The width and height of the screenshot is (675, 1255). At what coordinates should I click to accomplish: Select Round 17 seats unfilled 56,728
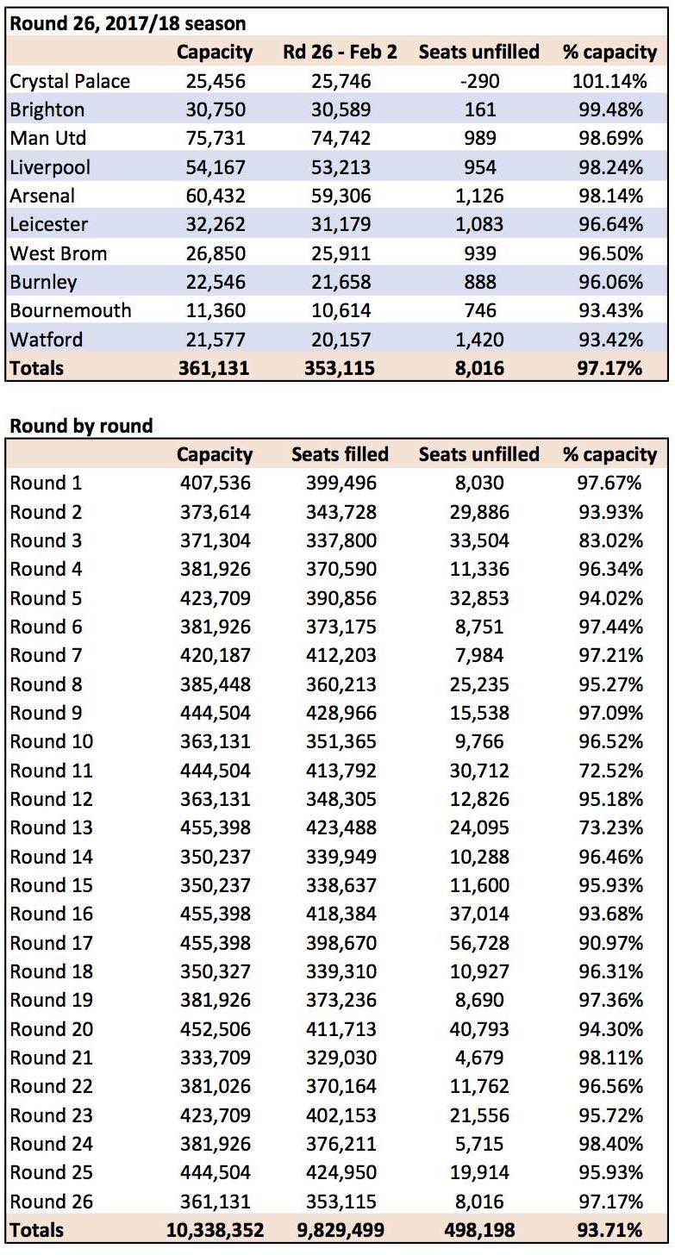(x=479, y=942)
